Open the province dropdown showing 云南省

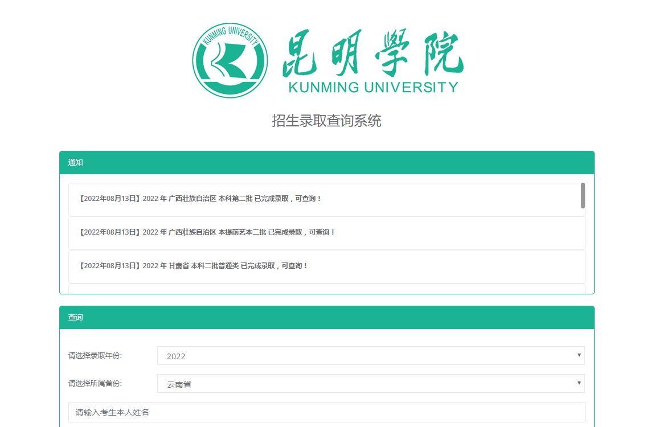coord(371,384)
